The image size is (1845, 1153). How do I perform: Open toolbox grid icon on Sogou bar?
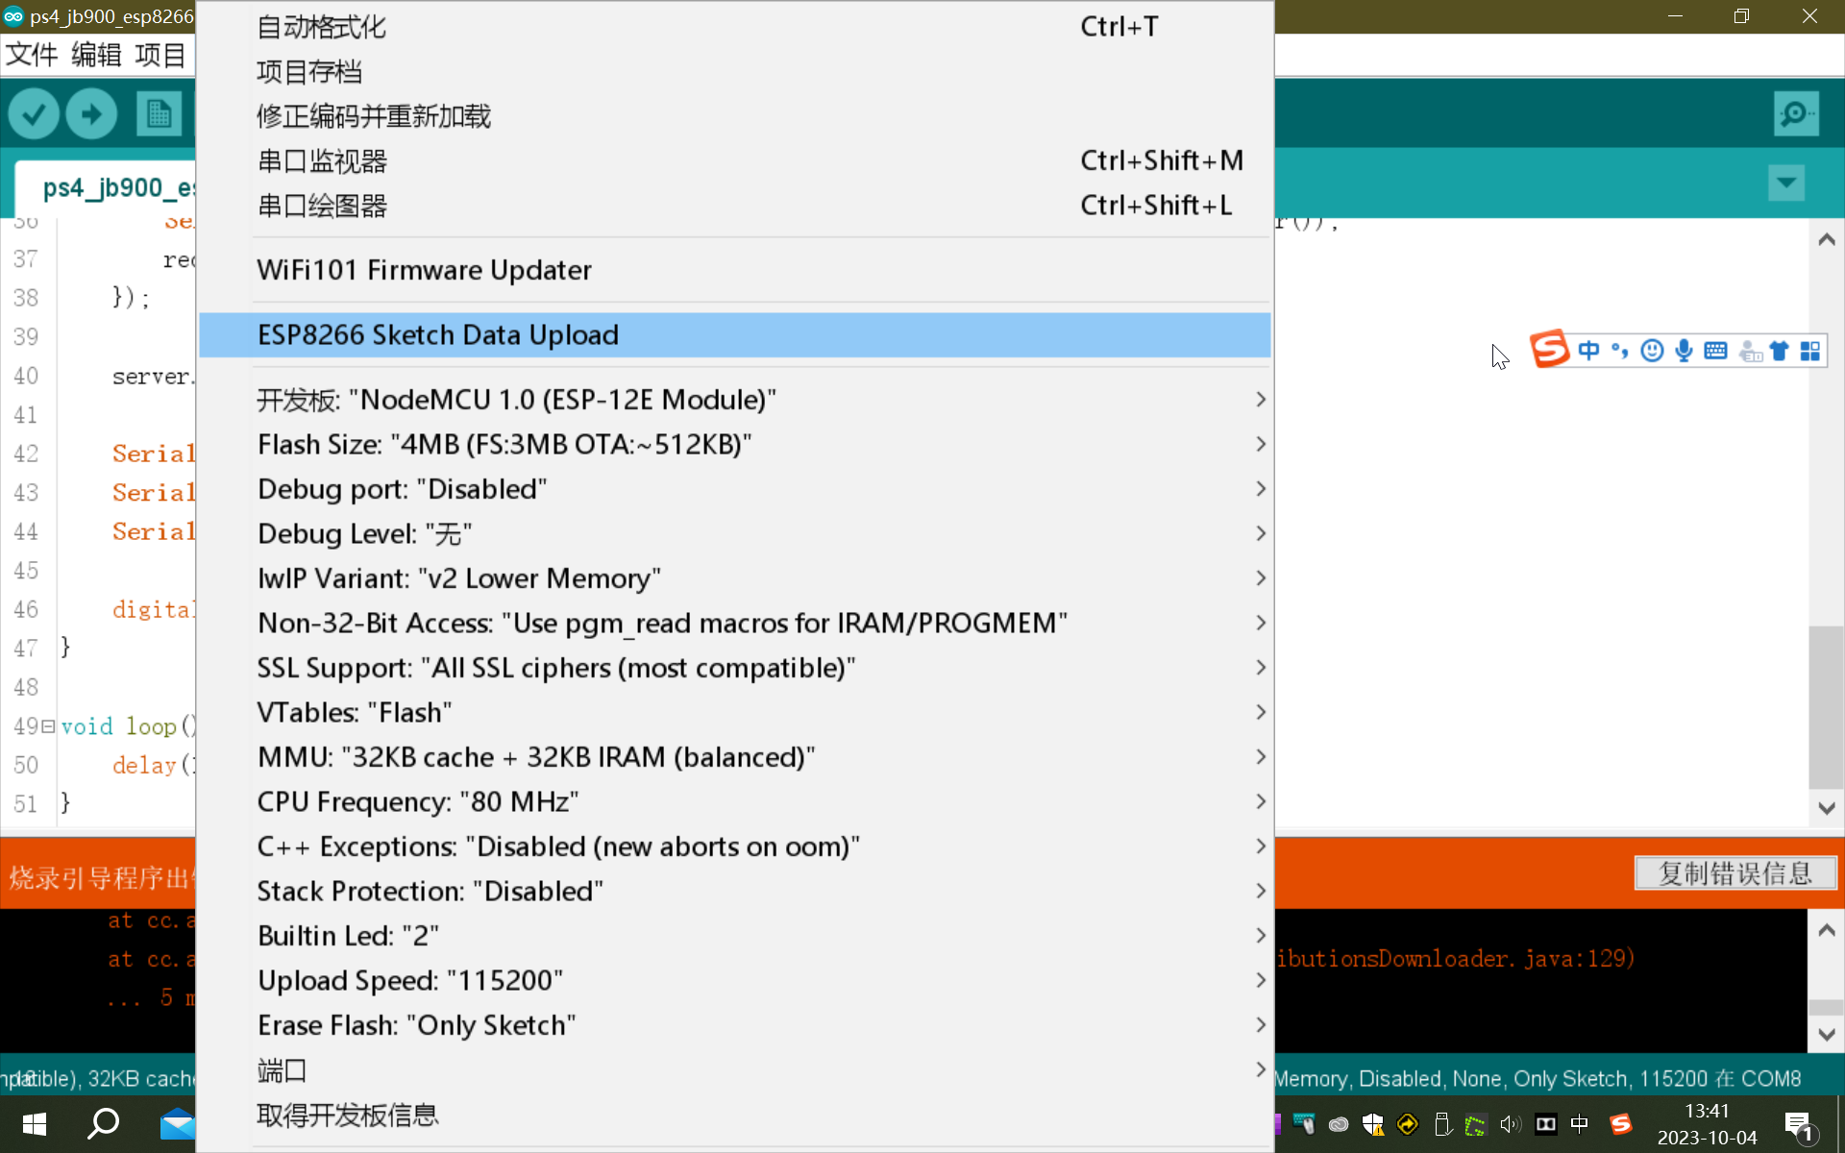[x=1810, y=351]
